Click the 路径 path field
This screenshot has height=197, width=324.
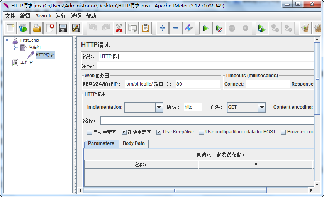207,121
